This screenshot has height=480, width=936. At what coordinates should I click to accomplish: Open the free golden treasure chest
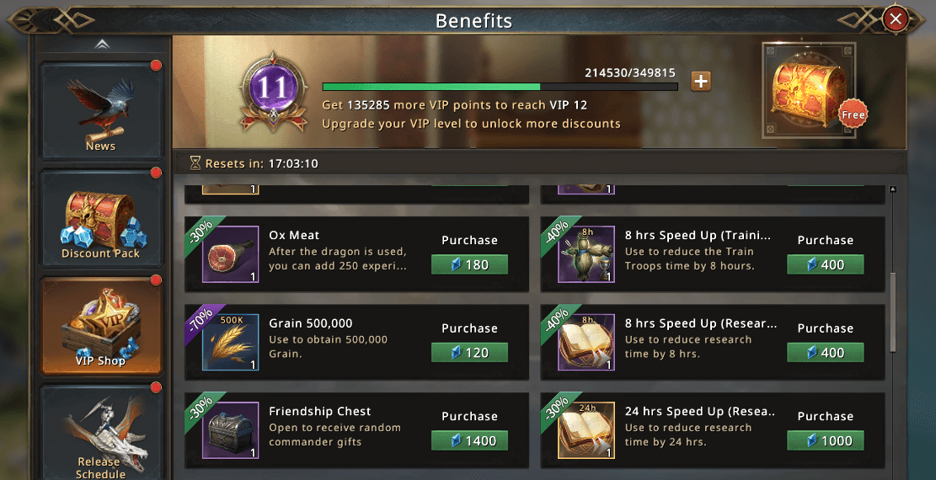[x=809, y=90]
